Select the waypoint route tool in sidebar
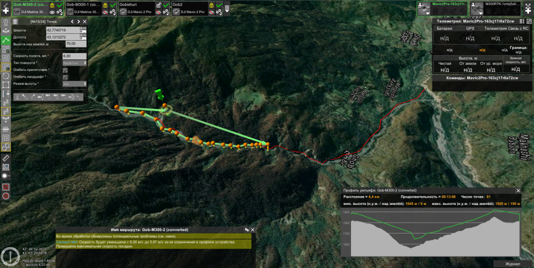534x268 pixels. [6, 40]
